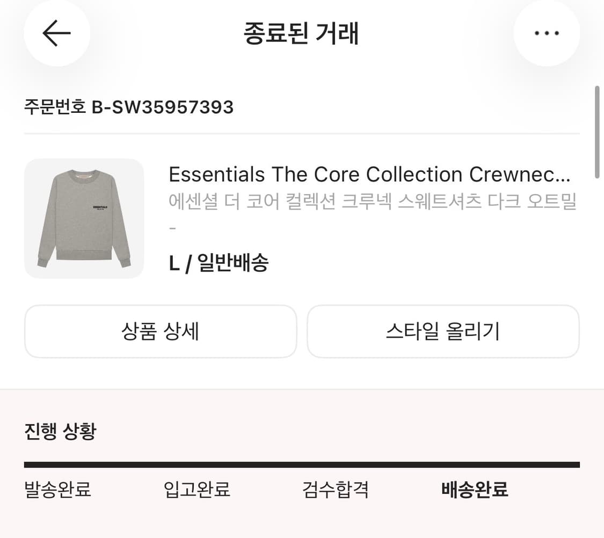
Task: Select the bold 배송완료 status
Action: (x=475, y=490)
